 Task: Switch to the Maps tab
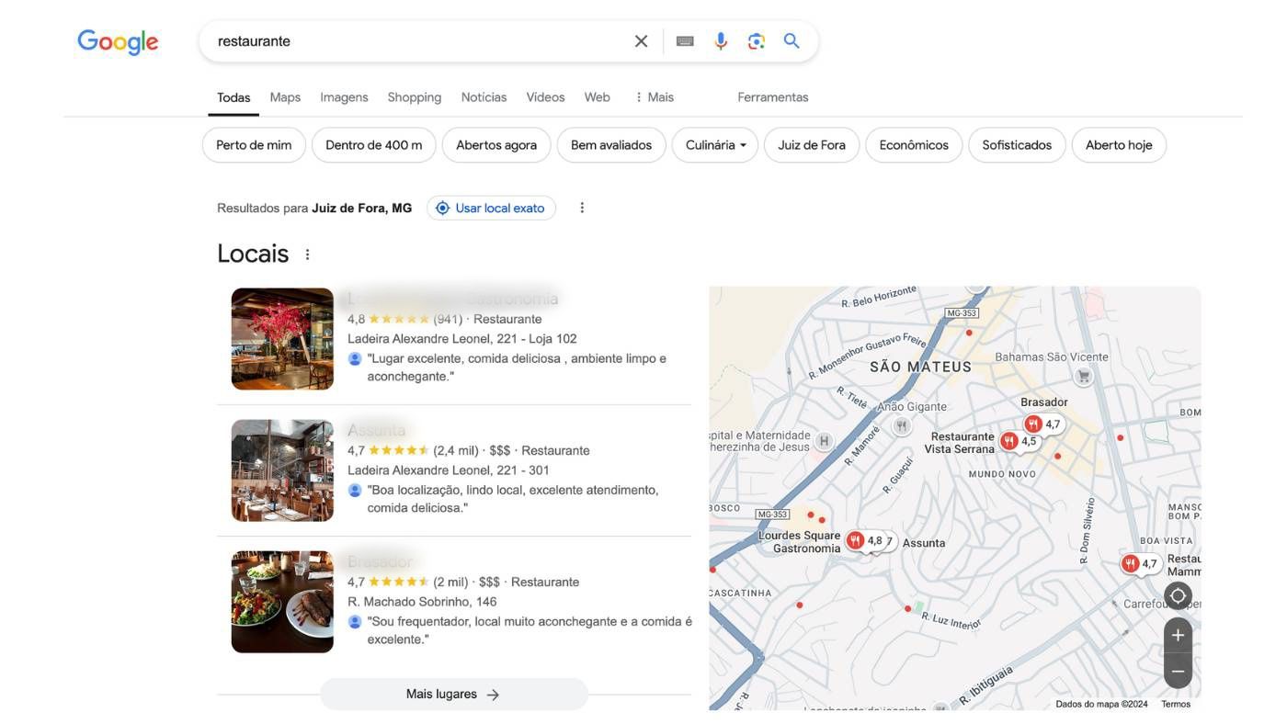click(285, 96)
